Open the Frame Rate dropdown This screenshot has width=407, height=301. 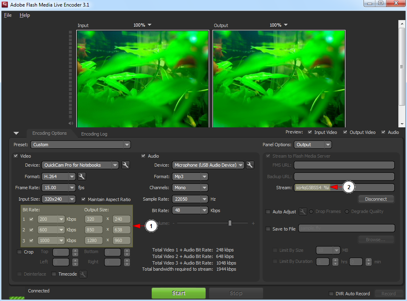(x=59, y=188)
